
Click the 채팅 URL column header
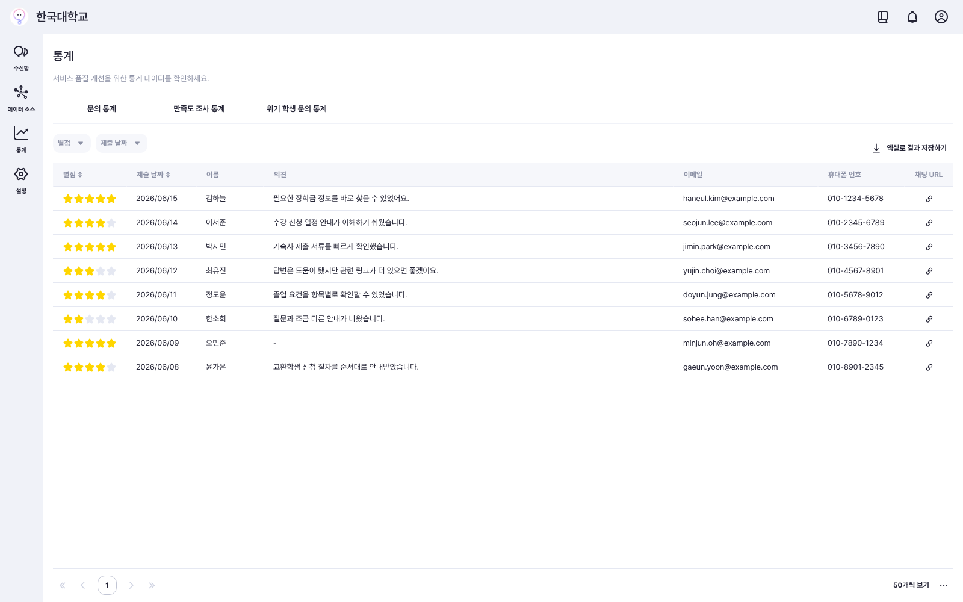(929, 175)
